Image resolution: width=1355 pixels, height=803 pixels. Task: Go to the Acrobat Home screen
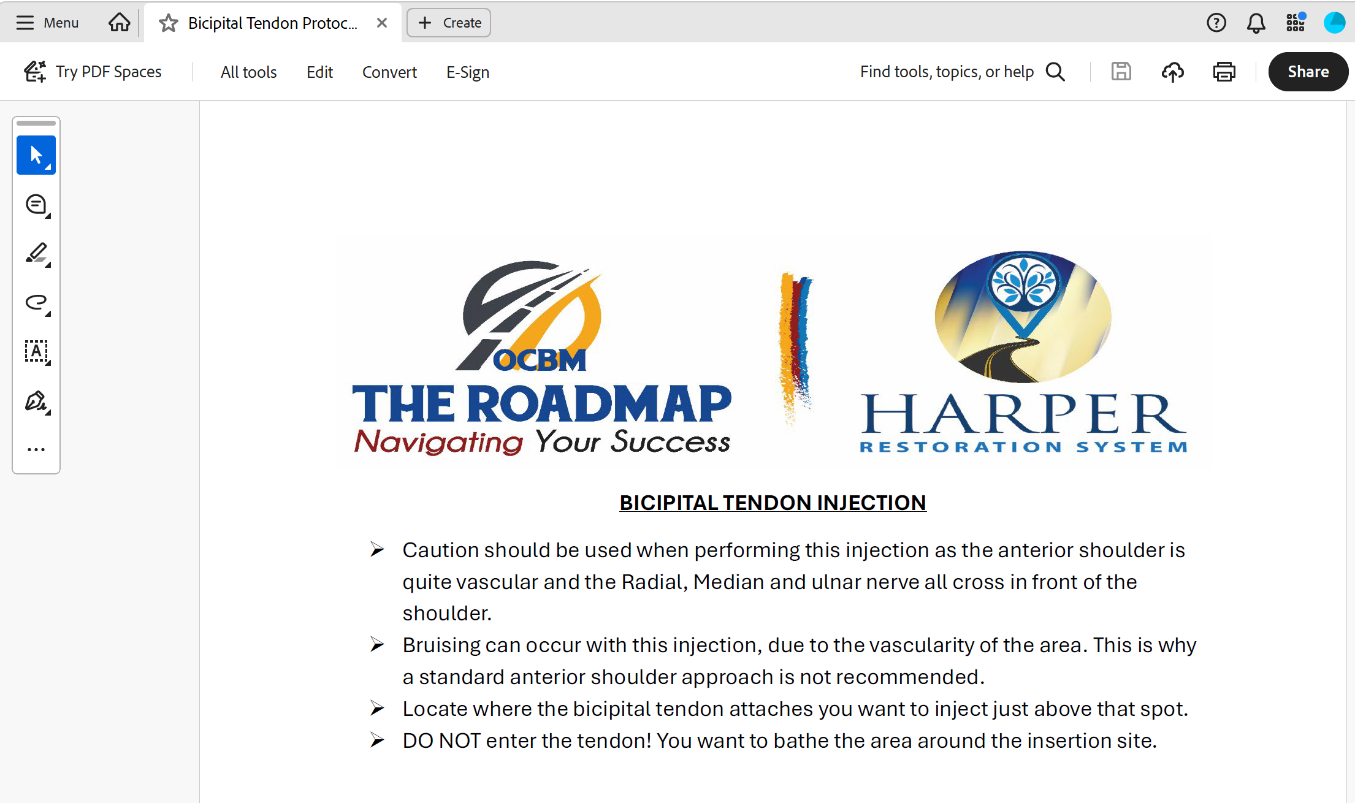[119, 22]
